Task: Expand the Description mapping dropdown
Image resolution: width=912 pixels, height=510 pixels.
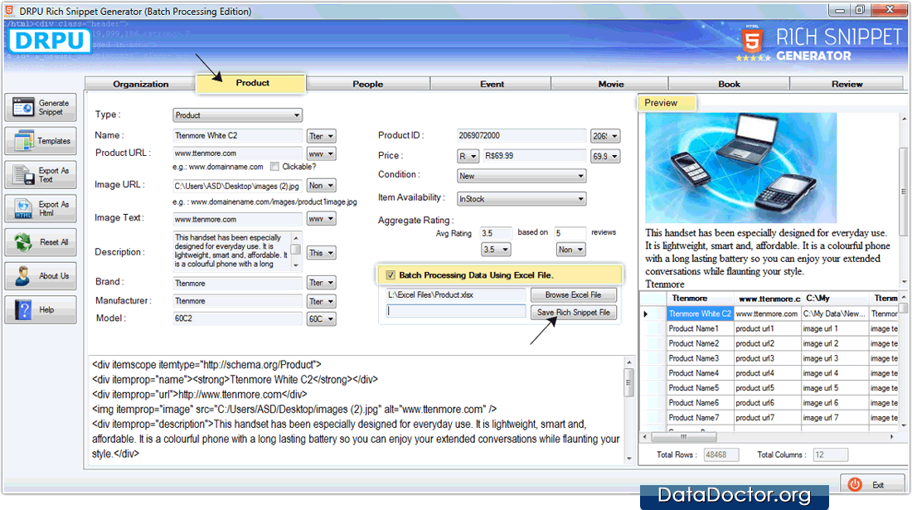Action: pos(321,253)
